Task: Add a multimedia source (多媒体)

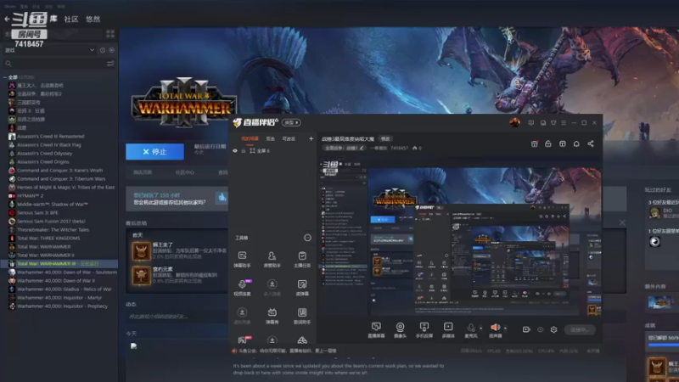Action: [x=448, y=330]
